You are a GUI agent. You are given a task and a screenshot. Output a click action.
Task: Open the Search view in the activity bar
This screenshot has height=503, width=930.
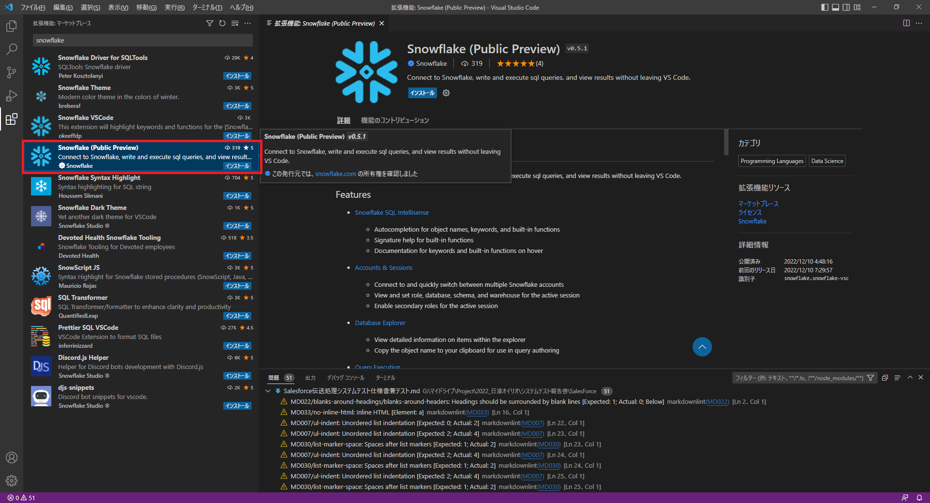[12, 49]
